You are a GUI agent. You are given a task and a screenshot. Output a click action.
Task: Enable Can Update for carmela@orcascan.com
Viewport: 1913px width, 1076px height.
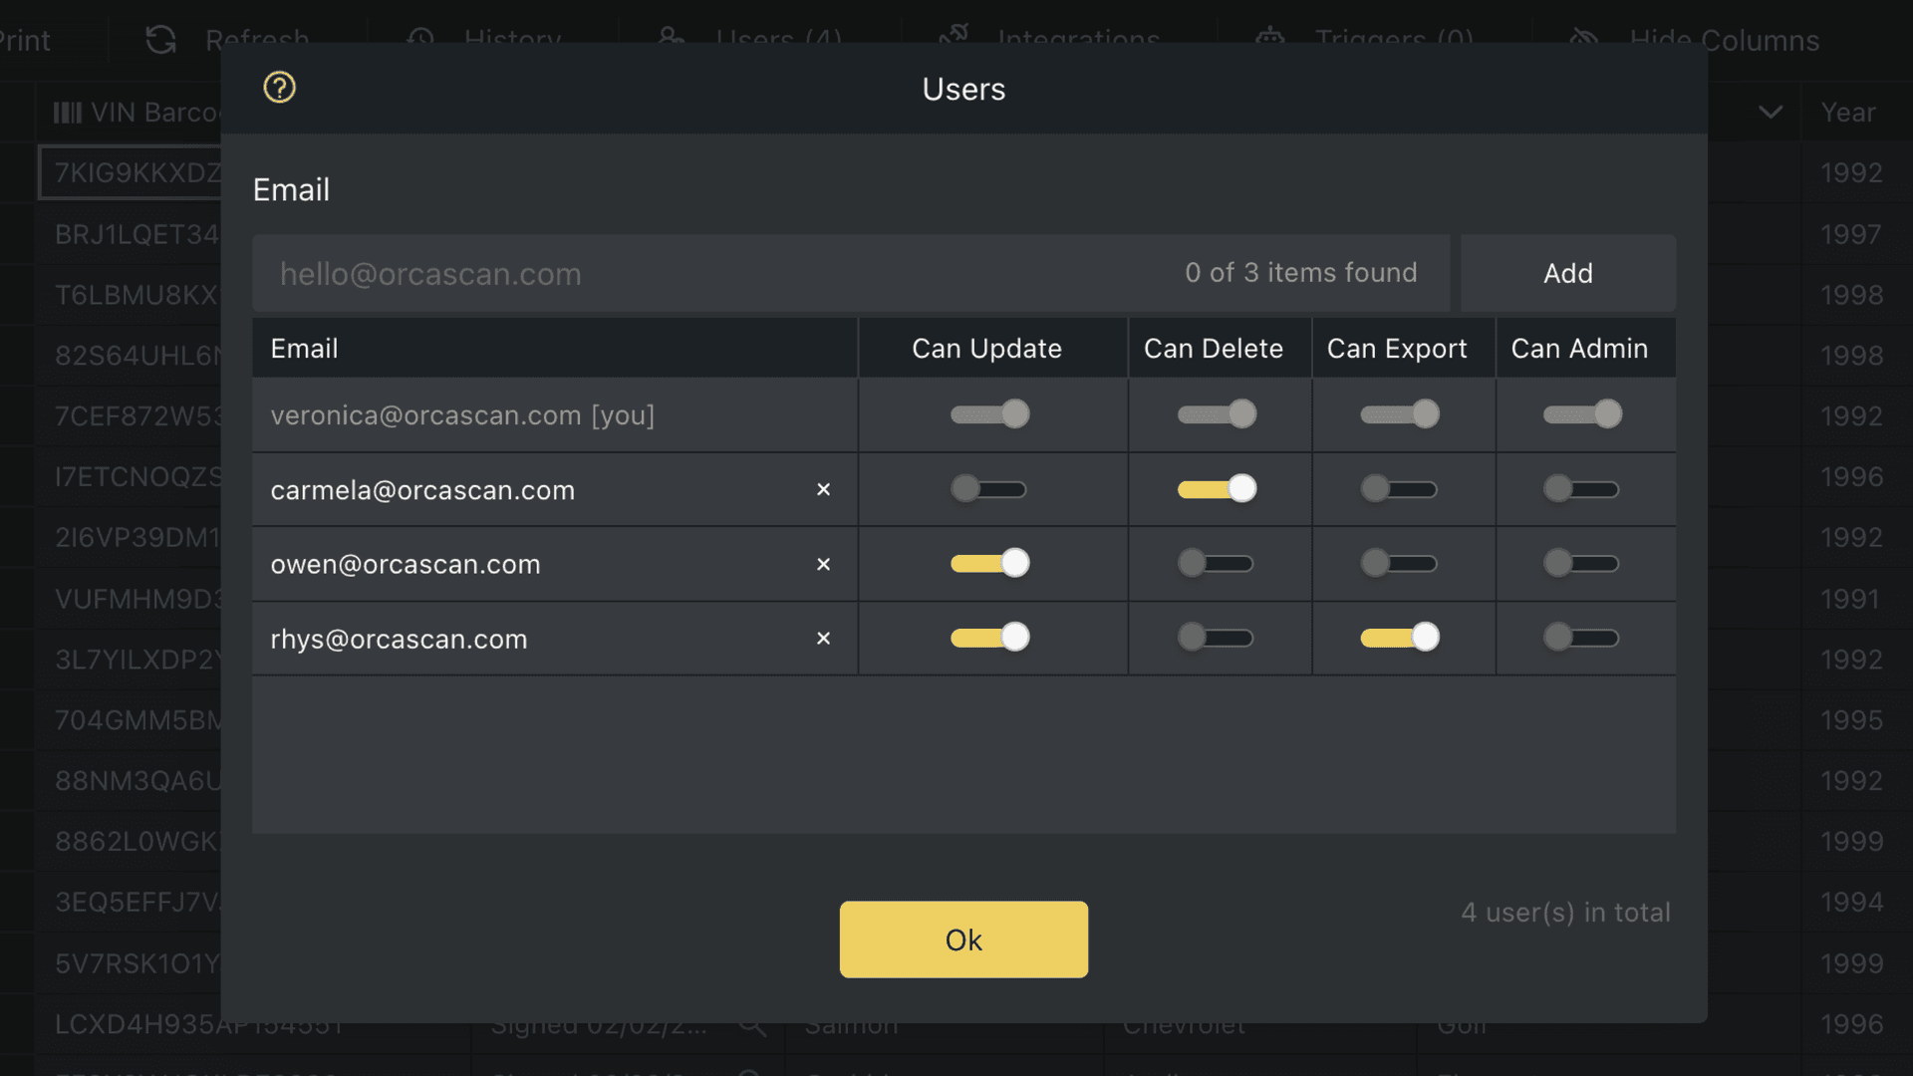tap(990, 489)
